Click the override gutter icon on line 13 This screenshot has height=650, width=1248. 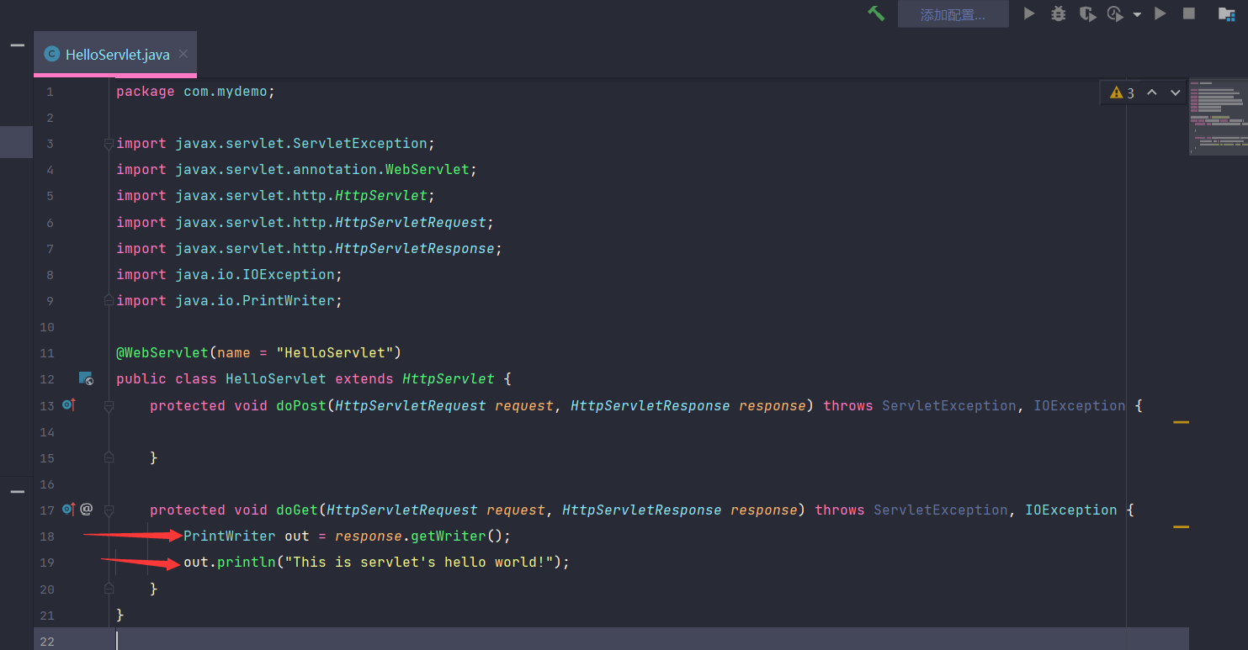(x=69, y=405)
